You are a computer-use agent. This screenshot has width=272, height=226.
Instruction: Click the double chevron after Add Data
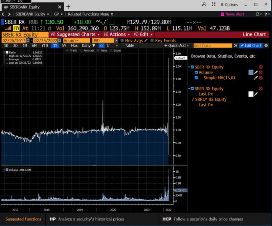coord(236,46)
